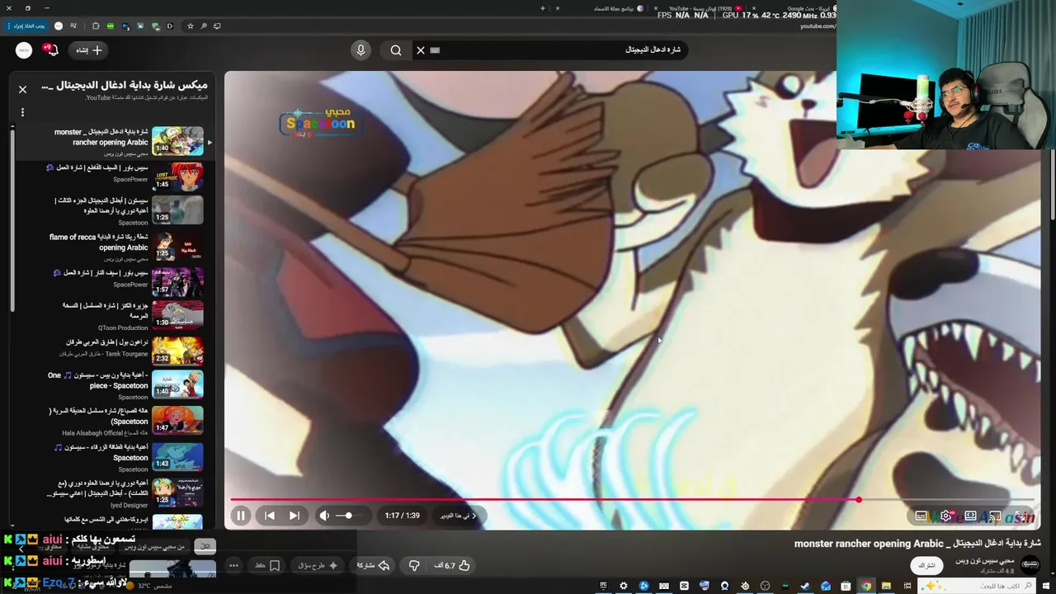The image size is (1056, 594).
Task: Open the video chapters pill button
Action: [459, 516]
